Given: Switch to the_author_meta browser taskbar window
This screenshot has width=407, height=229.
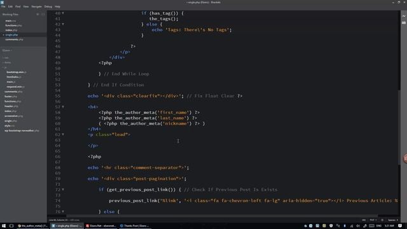Looking at the screenshot, I should click(x=32, y=226).
